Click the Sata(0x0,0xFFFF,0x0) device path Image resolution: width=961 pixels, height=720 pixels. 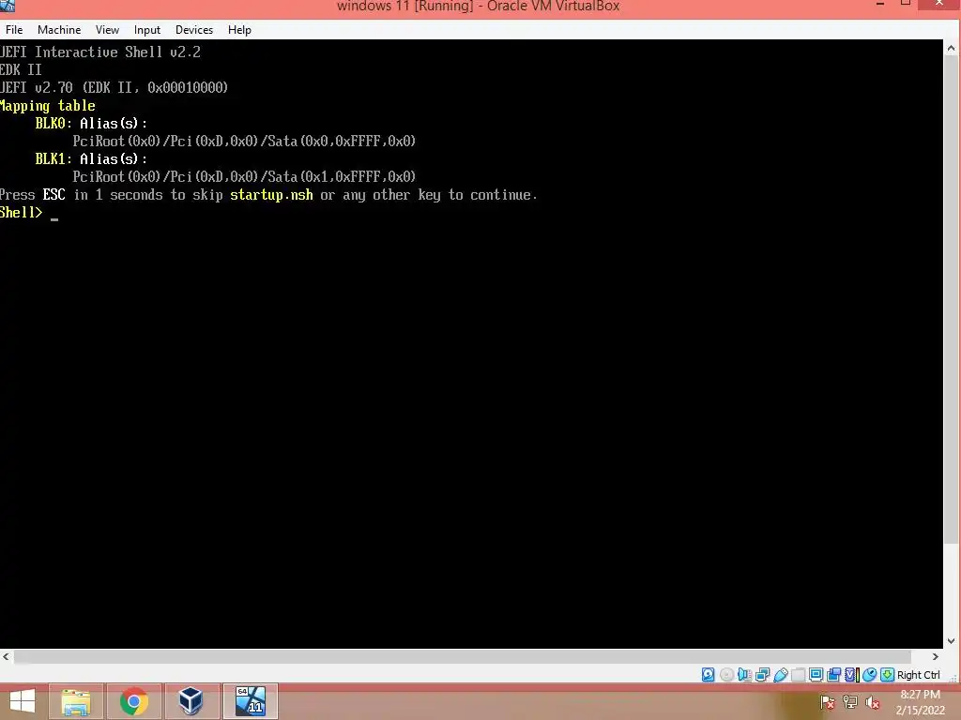342,141
